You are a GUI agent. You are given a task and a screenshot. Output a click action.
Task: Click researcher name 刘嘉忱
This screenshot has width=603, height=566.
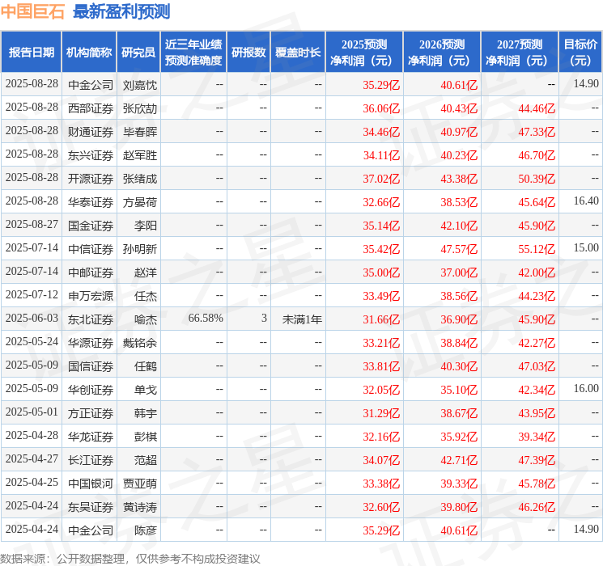click(x=140, y=85)
